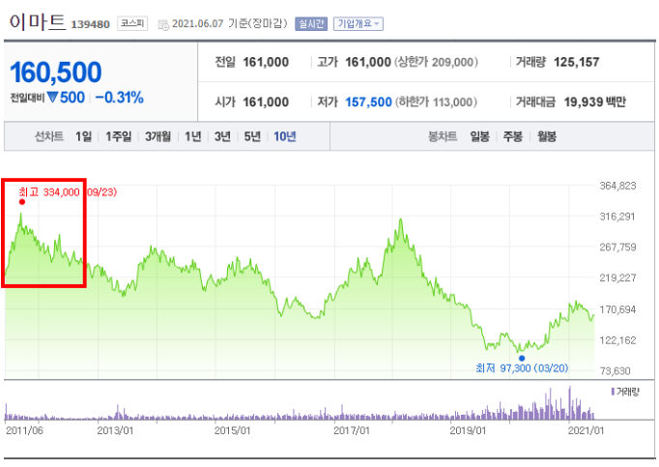Viewport: 659px width, 467px height.
Task: Click the 364,823 price axis label
Action: (x=617, y=186)
